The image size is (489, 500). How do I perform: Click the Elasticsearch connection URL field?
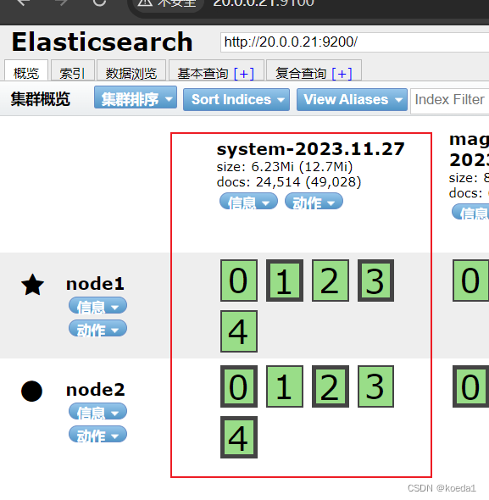pyautogui.click(x=355, y=42)
